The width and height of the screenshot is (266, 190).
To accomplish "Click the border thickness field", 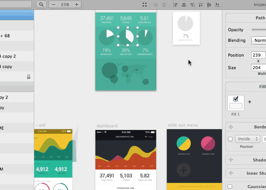I will [264, 139].
